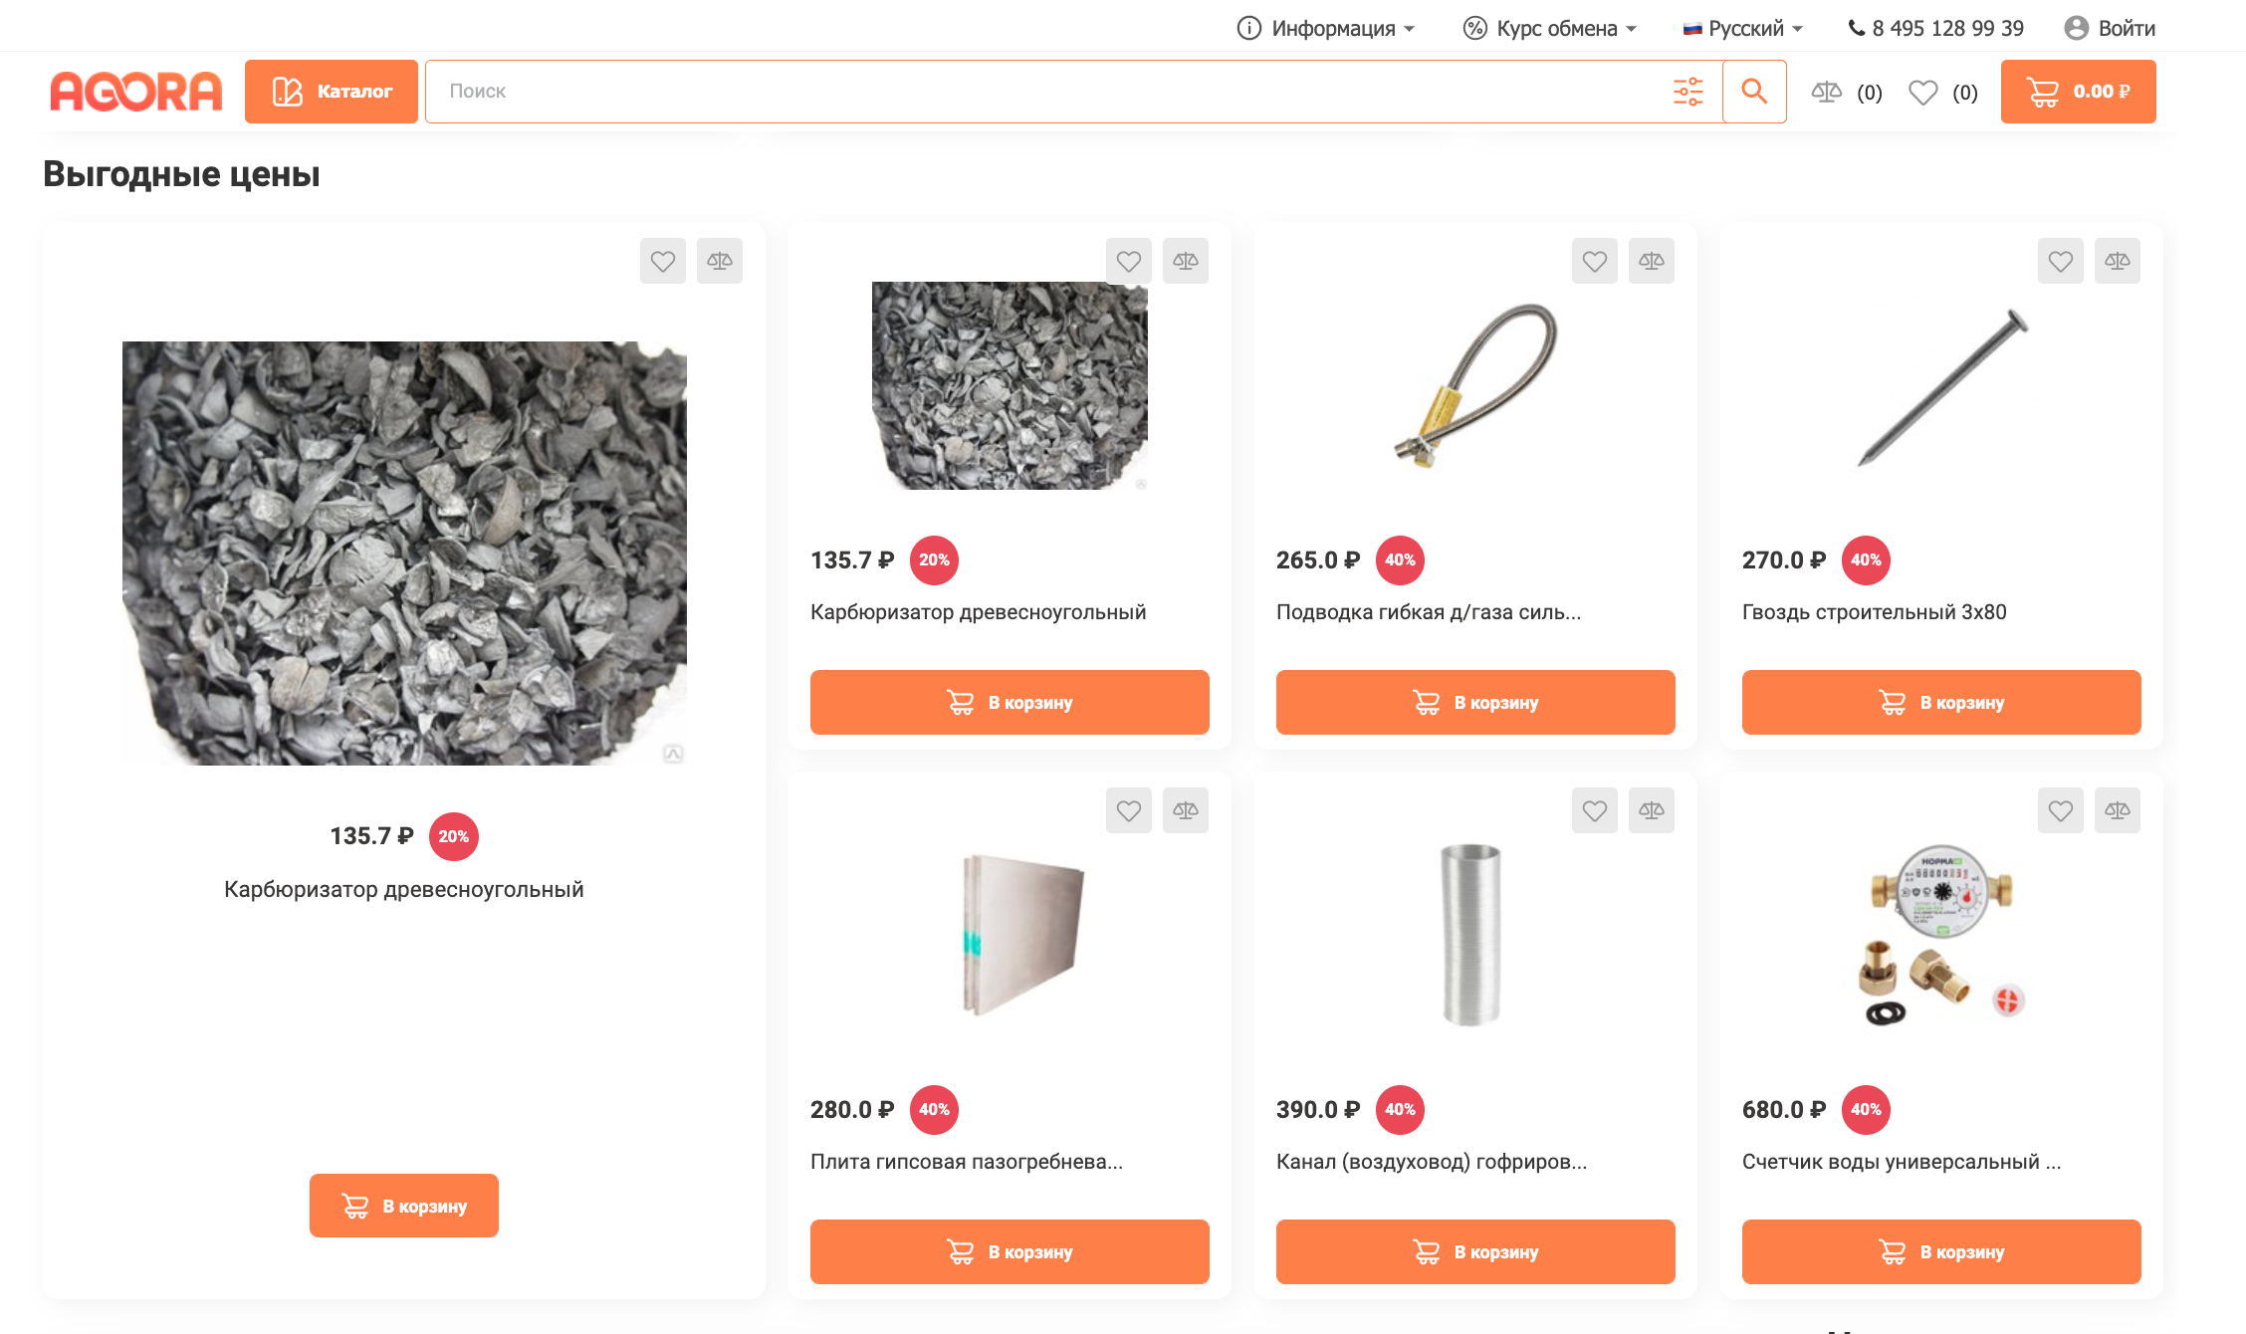The width and height of the screenshot is (2246, 1334).
Task: Click the search magnifier icon
Action: tap(1754, 92)
